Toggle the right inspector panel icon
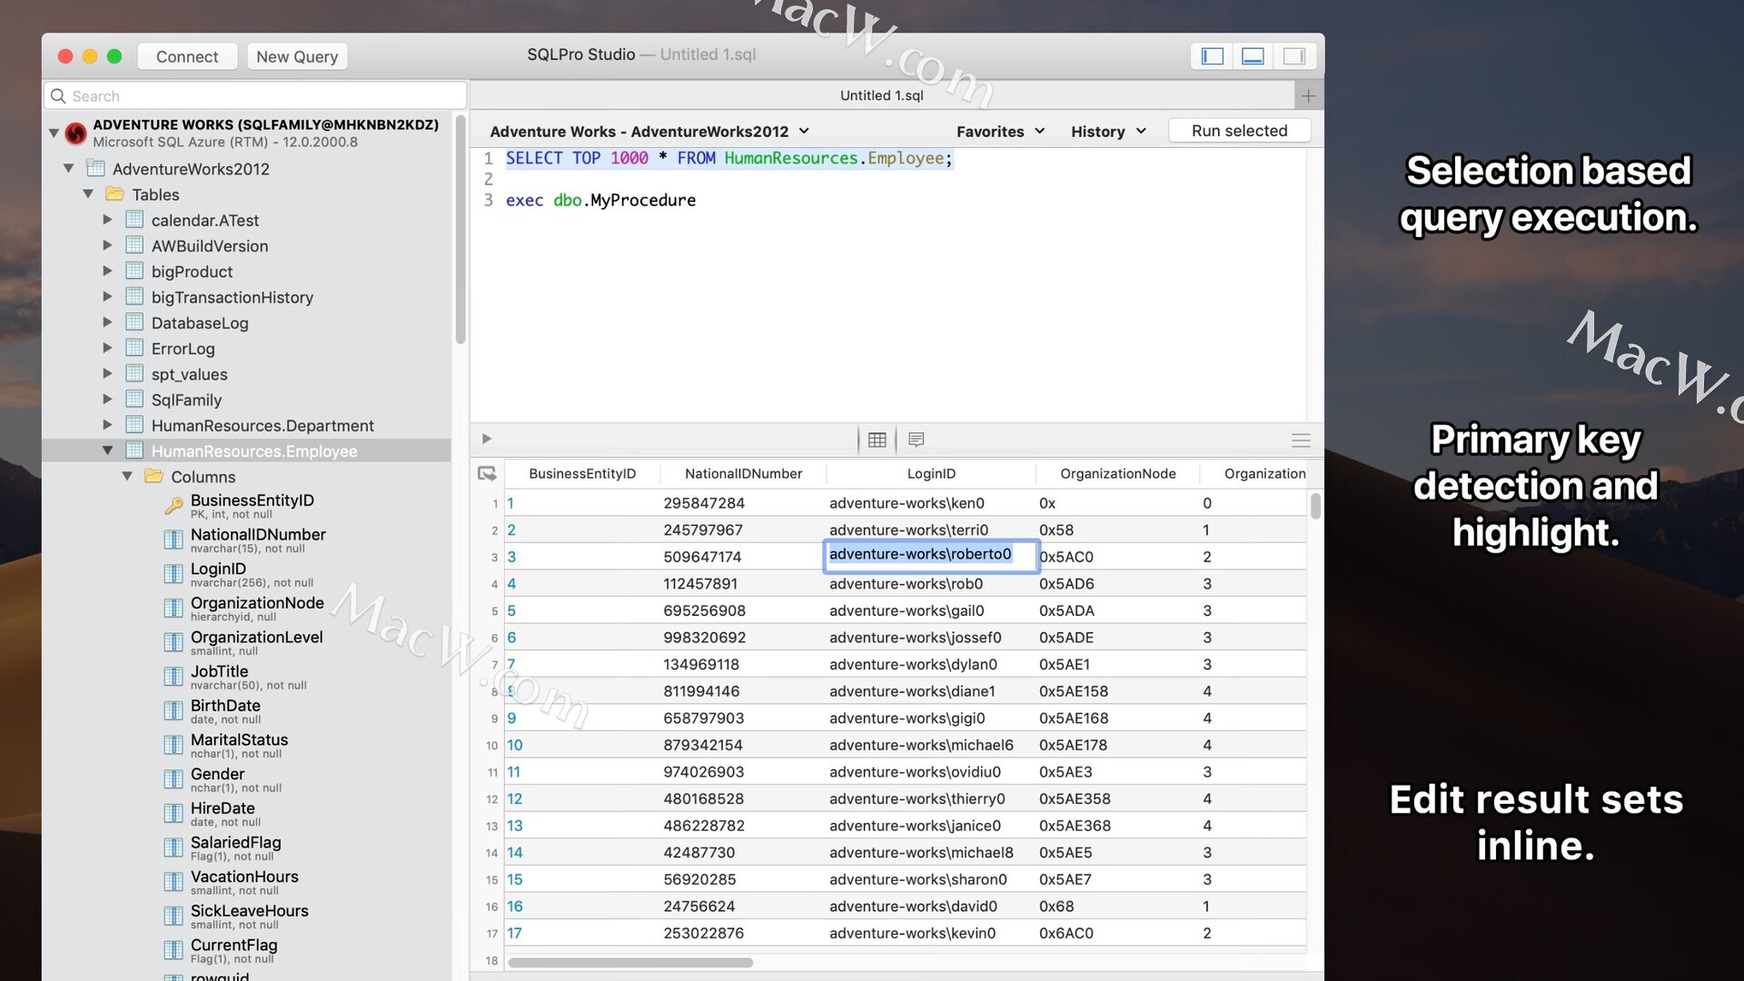This screenshot has height=981, width=1744. click(1294, 56)
